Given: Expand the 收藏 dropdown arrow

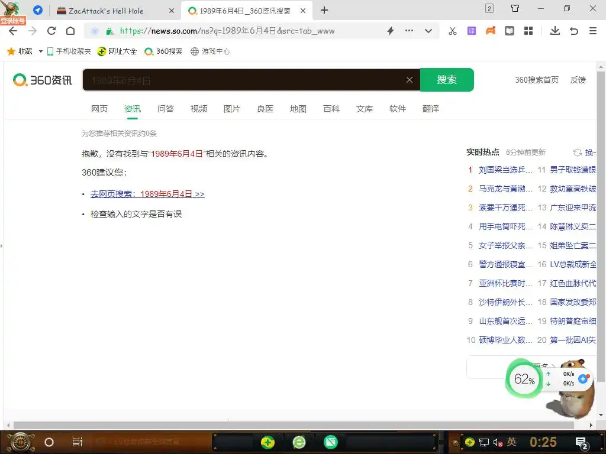Looking at the screenshot, I should (x=41, y=51).
